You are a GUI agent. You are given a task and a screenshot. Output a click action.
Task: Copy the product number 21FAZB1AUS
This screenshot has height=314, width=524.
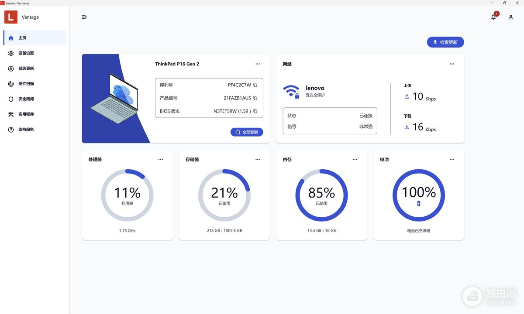tap(255, 98)
